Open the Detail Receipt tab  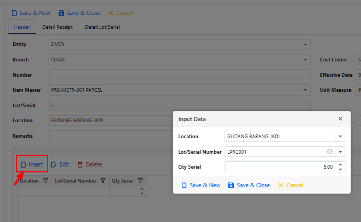click(x=58, y=27)
